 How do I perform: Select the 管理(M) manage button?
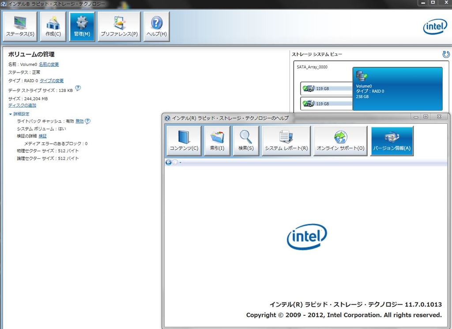click(x=82, y=27)
